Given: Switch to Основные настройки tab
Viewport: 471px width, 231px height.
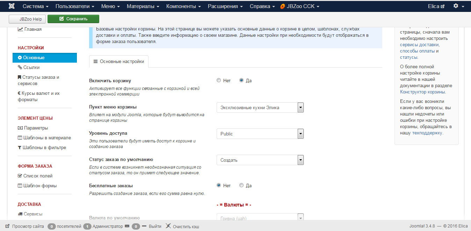Looking at the screenshot, I should 119,61.
